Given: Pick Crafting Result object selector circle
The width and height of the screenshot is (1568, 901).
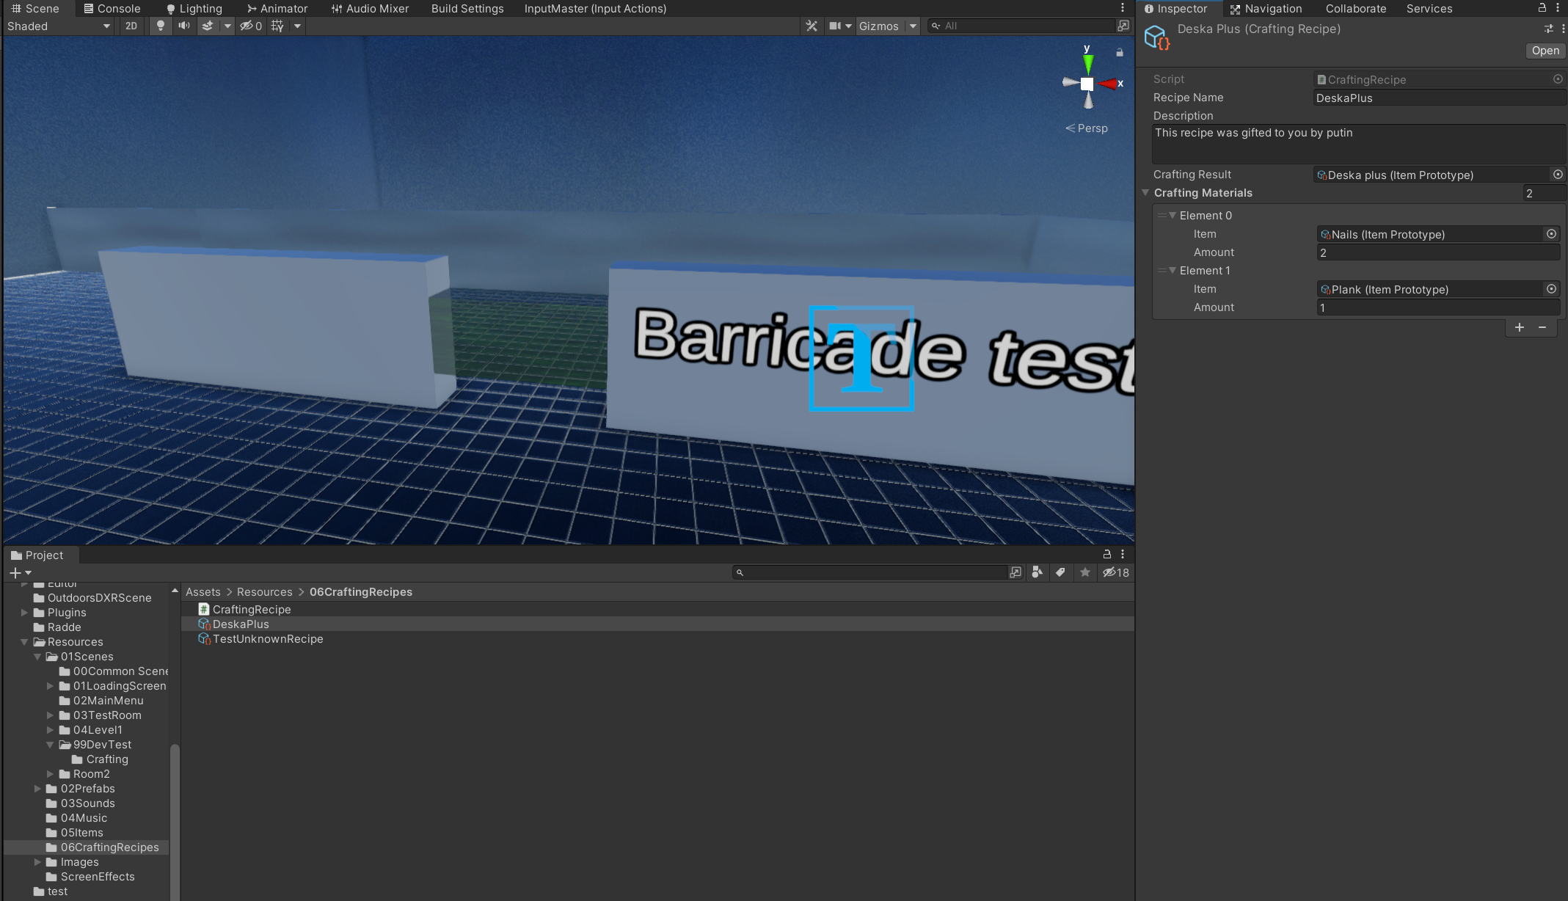Looking at the screenshot, I should [1557, 175].
